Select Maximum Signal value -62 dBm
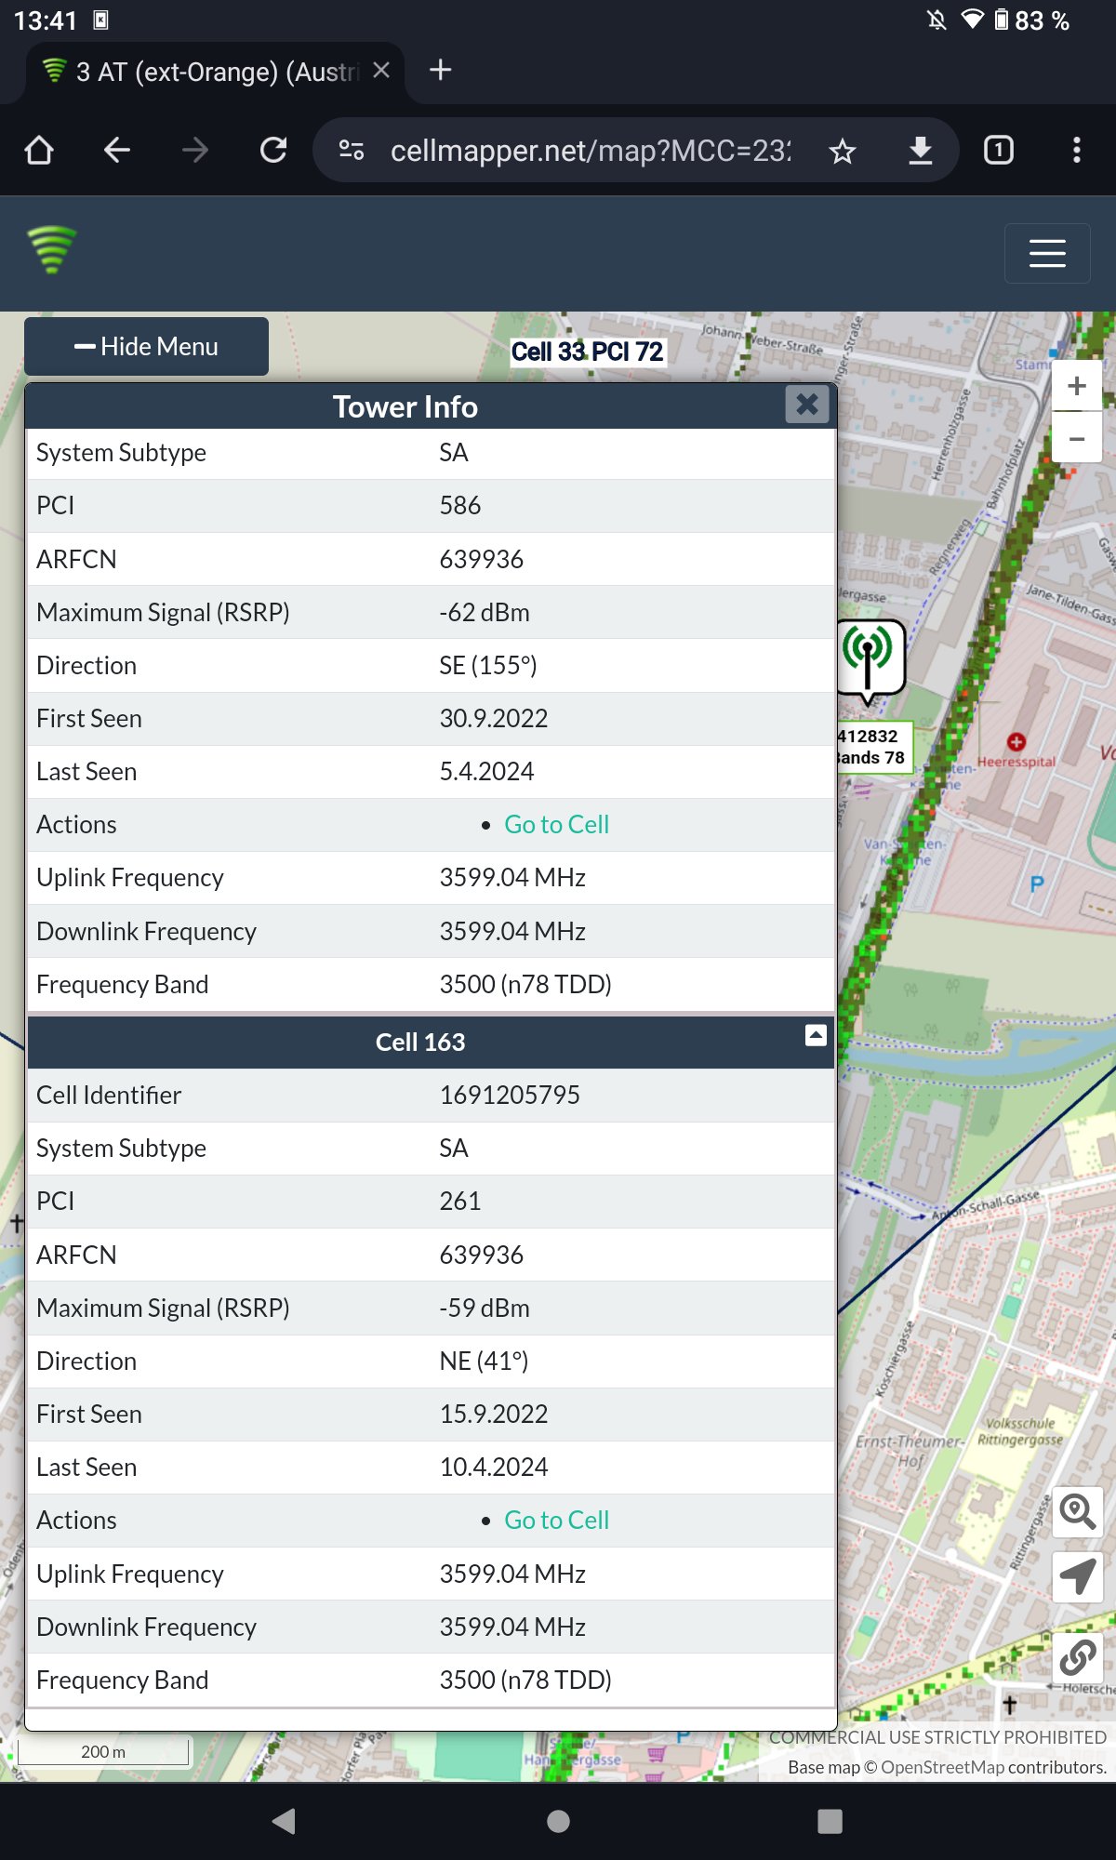 pyautogui.click(x=485, y=613)
